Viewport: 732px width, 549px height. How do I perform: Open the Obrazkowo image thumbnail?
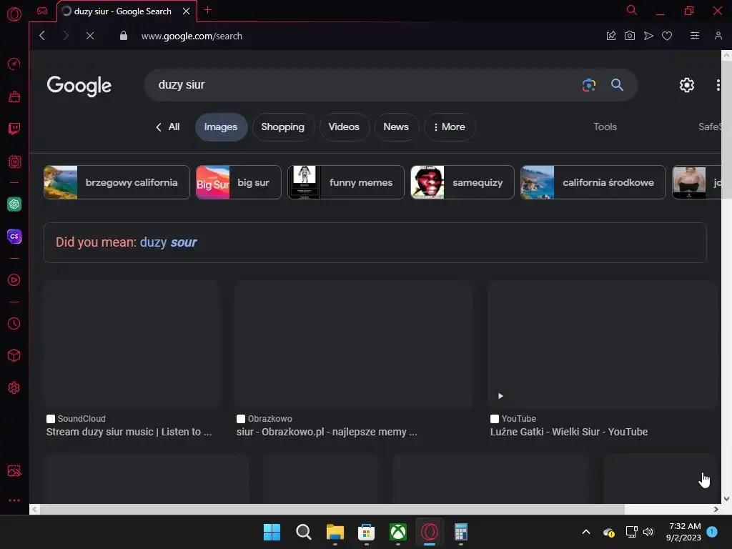354,345
